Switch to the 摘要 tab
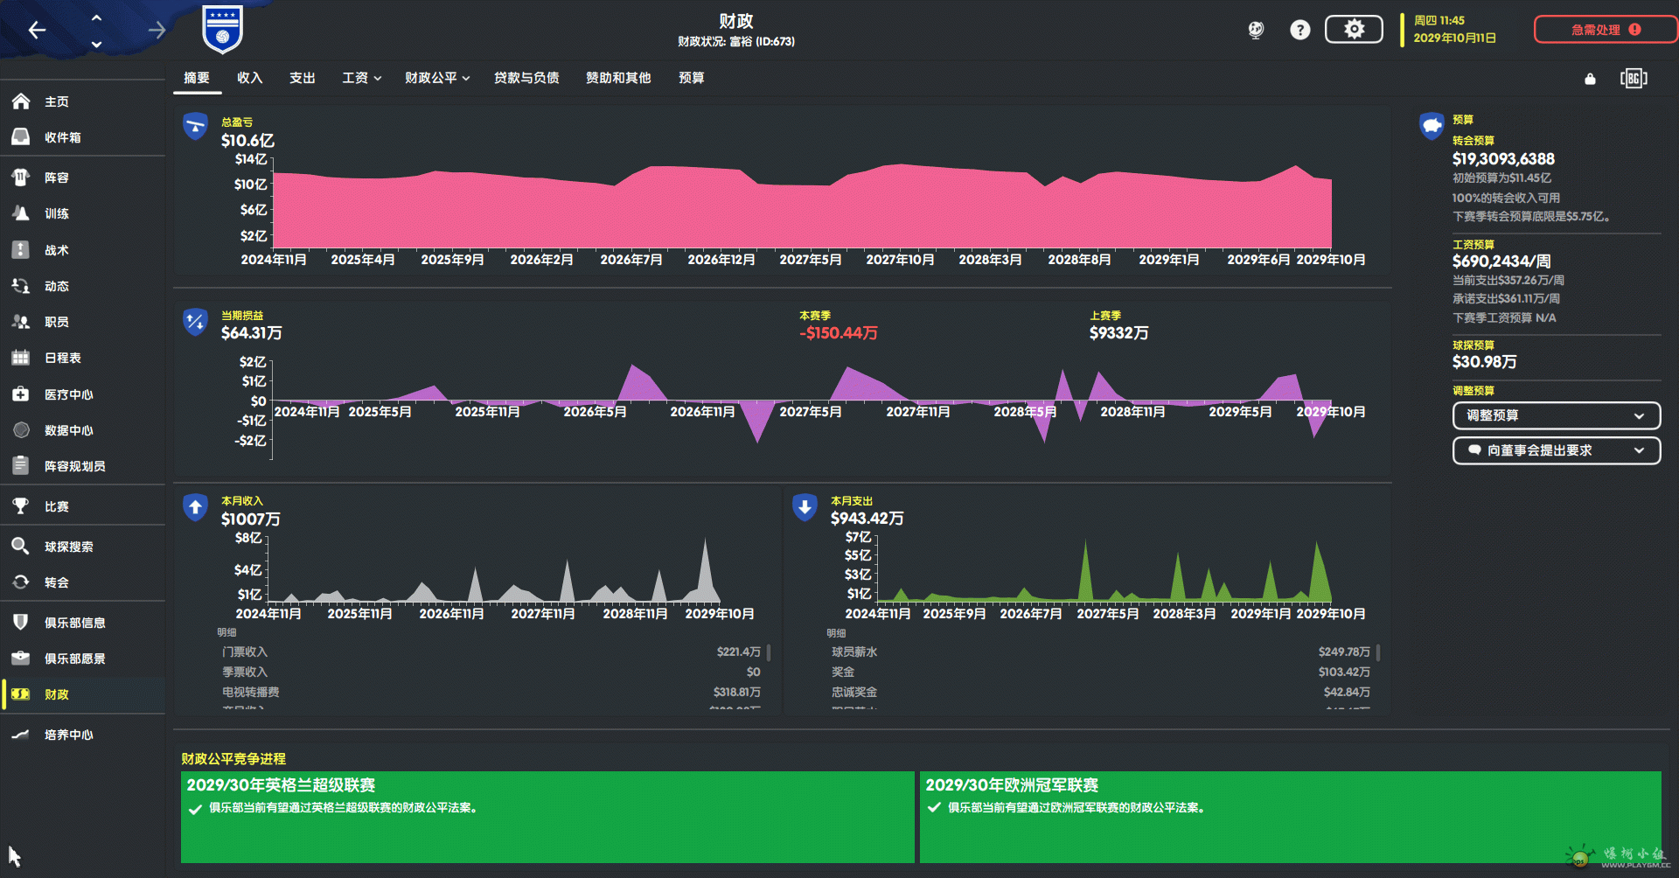 (x=197, y=78)
